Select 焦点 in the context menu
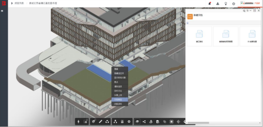 click(120, 82)
